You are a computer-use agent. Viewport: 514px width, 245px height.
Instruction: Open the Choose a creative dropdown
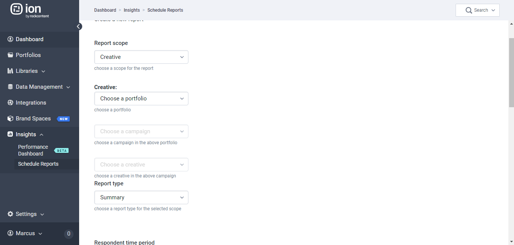[x=141, y=165]
